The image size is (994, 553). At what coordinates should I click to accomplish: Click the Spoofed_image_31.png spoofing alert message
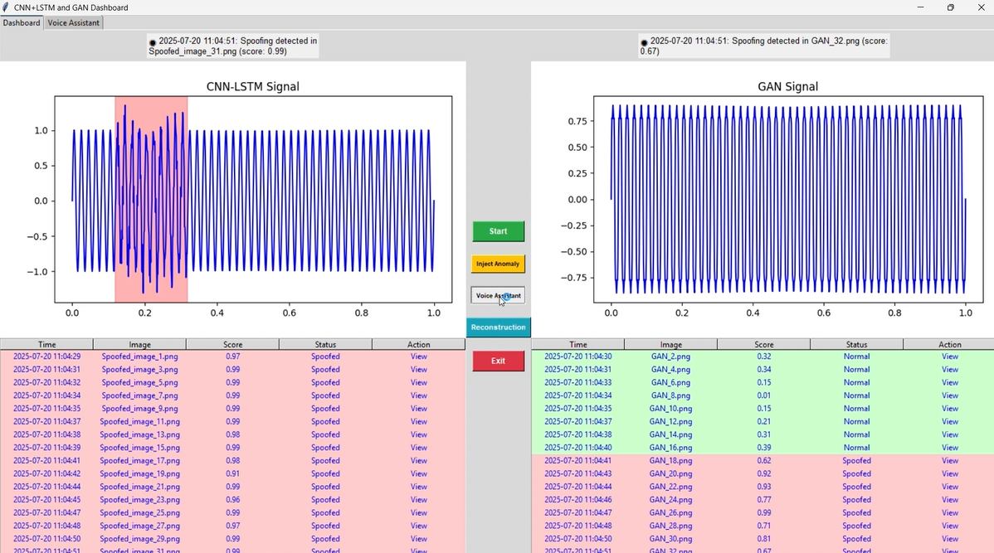[232, 46]
